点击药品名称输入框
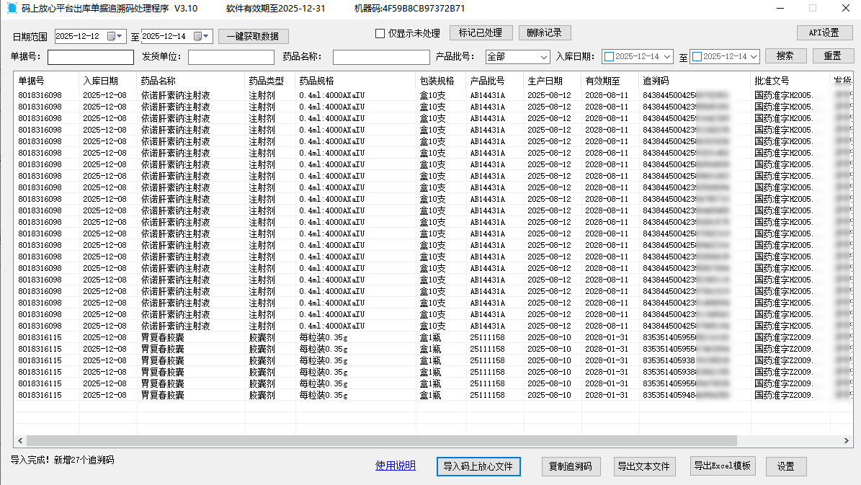This screenshot has height=485, width=861. click(380, 55)
